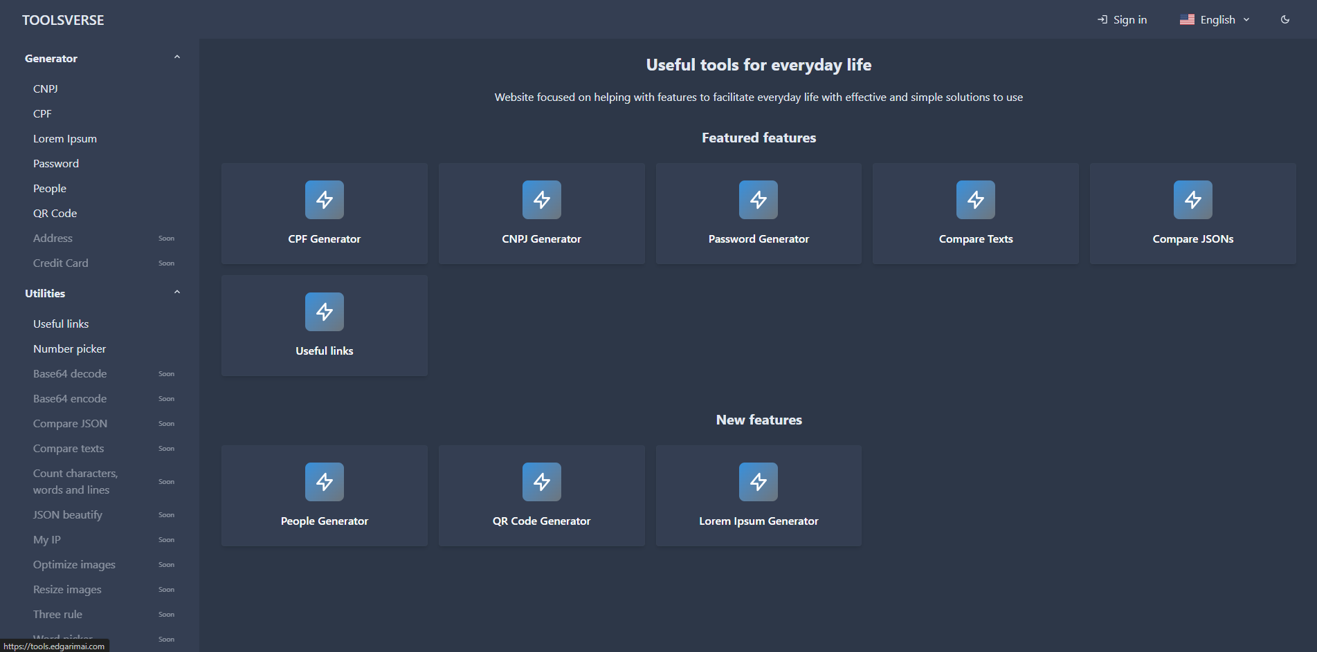Click the Sign in link

1129,19
